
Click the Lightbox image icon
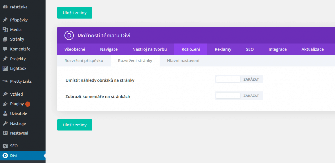click(5, 68)
